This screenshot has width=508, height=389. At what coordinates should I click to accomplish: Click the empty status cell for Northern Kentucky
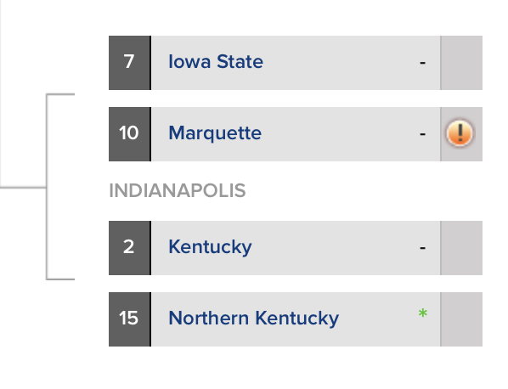pos(461,319)
